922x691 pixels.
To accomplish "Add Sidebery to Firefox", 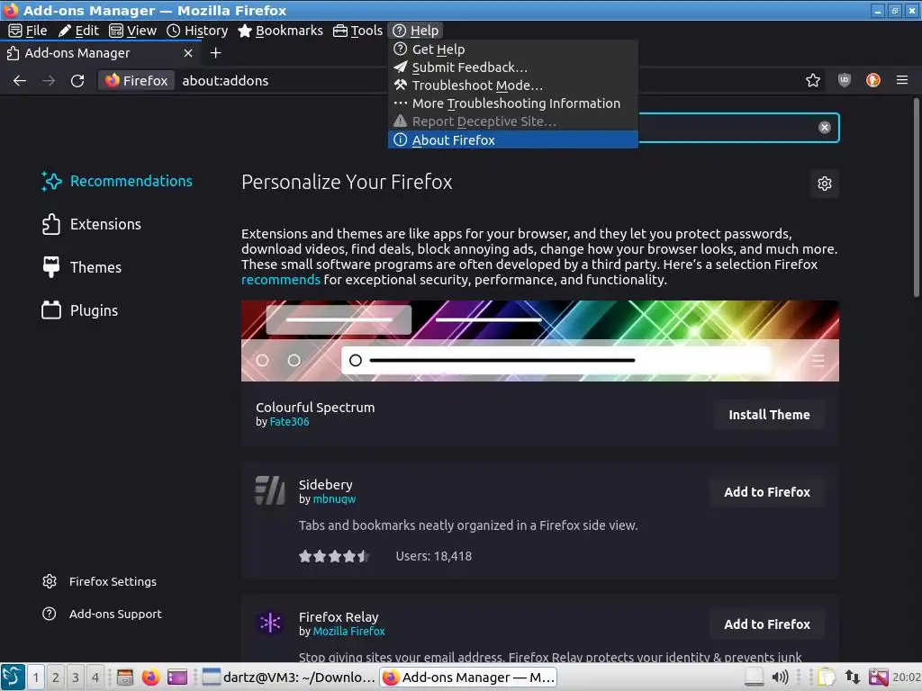I will click(x=767, y=492).
